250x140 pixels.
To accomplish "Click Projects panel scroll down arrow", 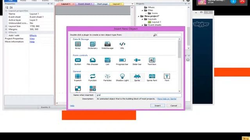I will (x=189, y=48).
